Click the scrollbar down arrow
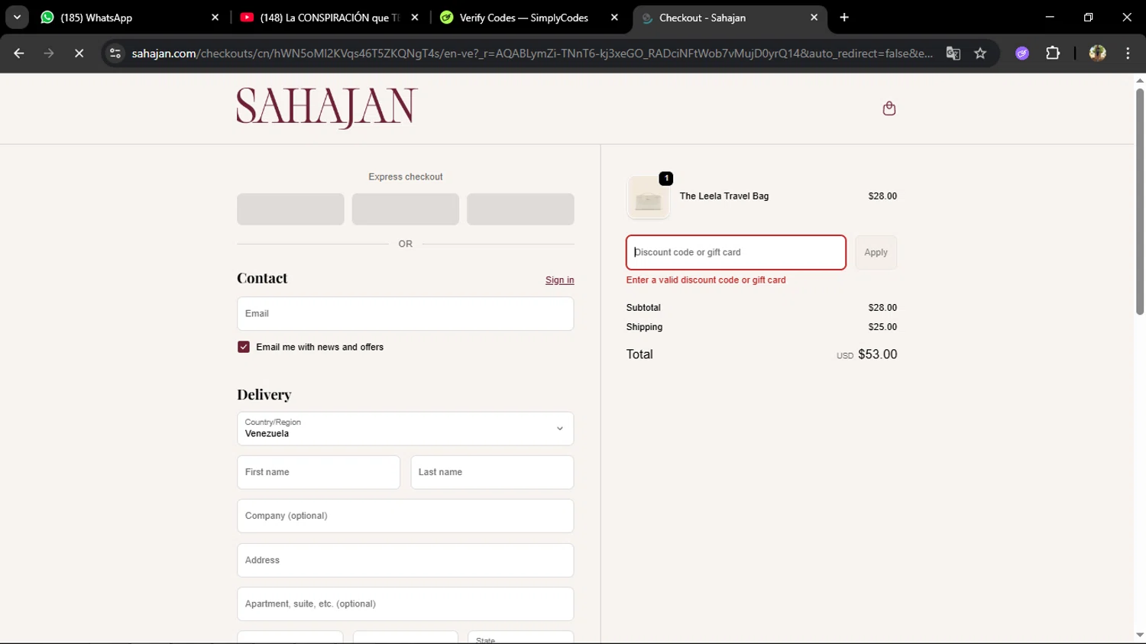1146x644 pixels. pos(1139,635)
